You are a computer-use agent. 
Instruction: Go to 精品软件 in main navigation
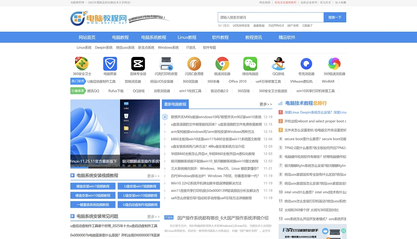click(287, 37)
